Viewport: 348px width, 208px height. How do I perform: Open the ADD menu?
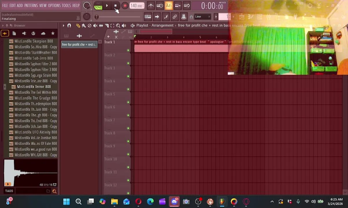tap(20, 5)
